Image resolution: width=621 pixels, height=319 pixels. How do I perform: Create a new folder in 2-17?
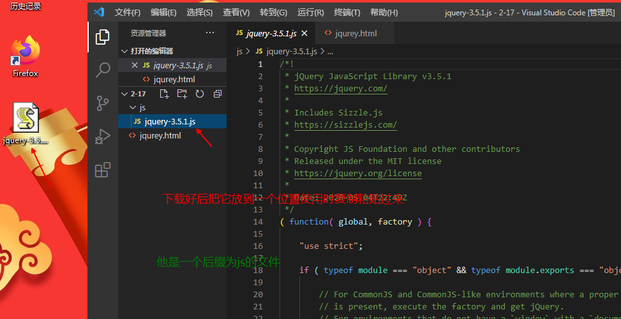[182, 94]
